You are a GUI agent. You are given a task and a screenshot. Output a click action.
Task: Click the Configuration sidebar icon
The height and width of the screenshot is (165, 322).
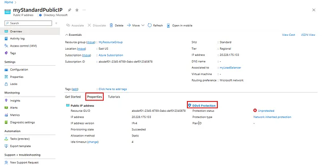click(x=6, y=70)
